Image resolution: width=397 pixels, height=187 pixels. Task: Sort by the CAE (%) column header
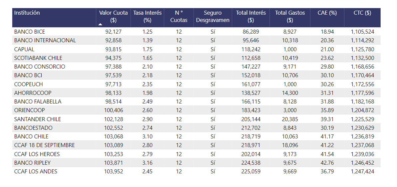click(327, 13)
